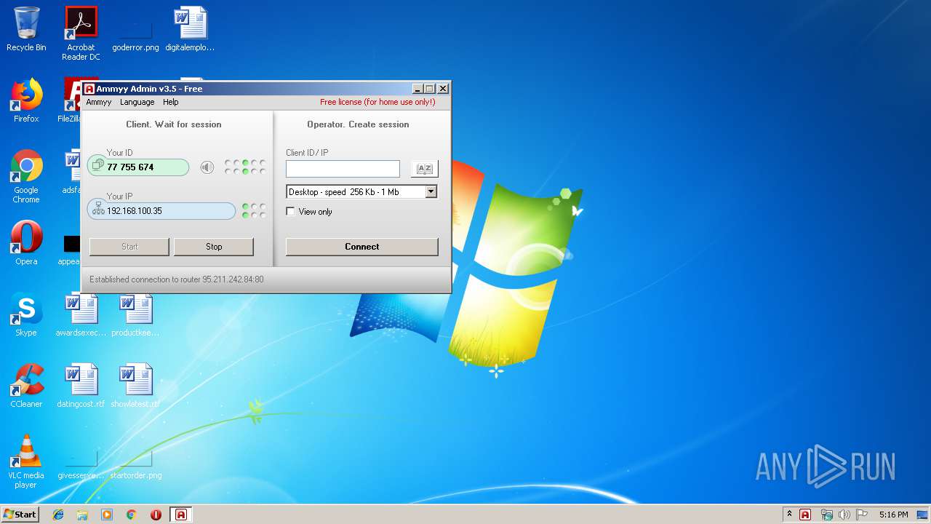Click Client. Wait for session heading
The height and width of the screenshot is (524, 931).
174,124
